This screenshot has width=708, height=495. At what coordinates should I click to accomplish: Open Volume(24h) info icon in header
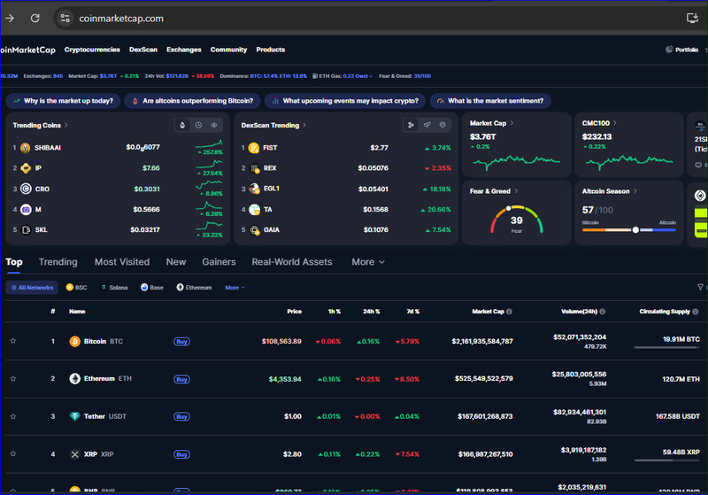(603, 312)
